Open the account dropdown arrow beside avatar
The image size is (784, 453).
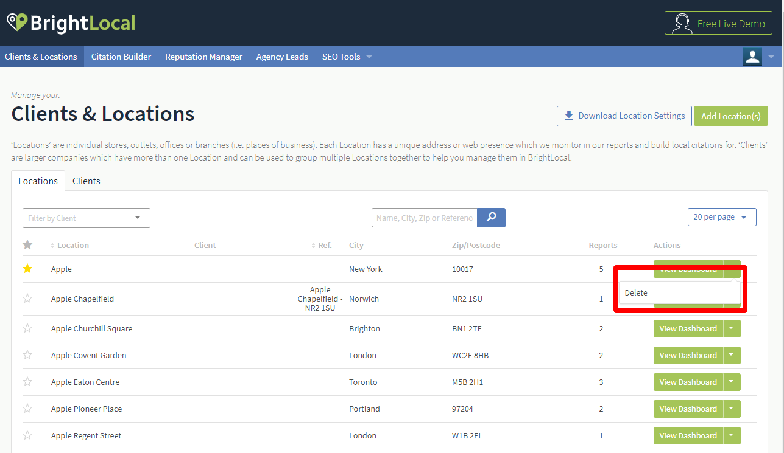(771, 57)
